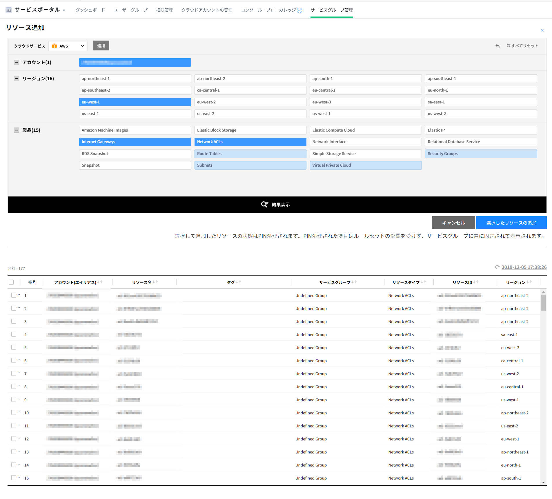Click the beta badge on Console Brokerage

299,10
